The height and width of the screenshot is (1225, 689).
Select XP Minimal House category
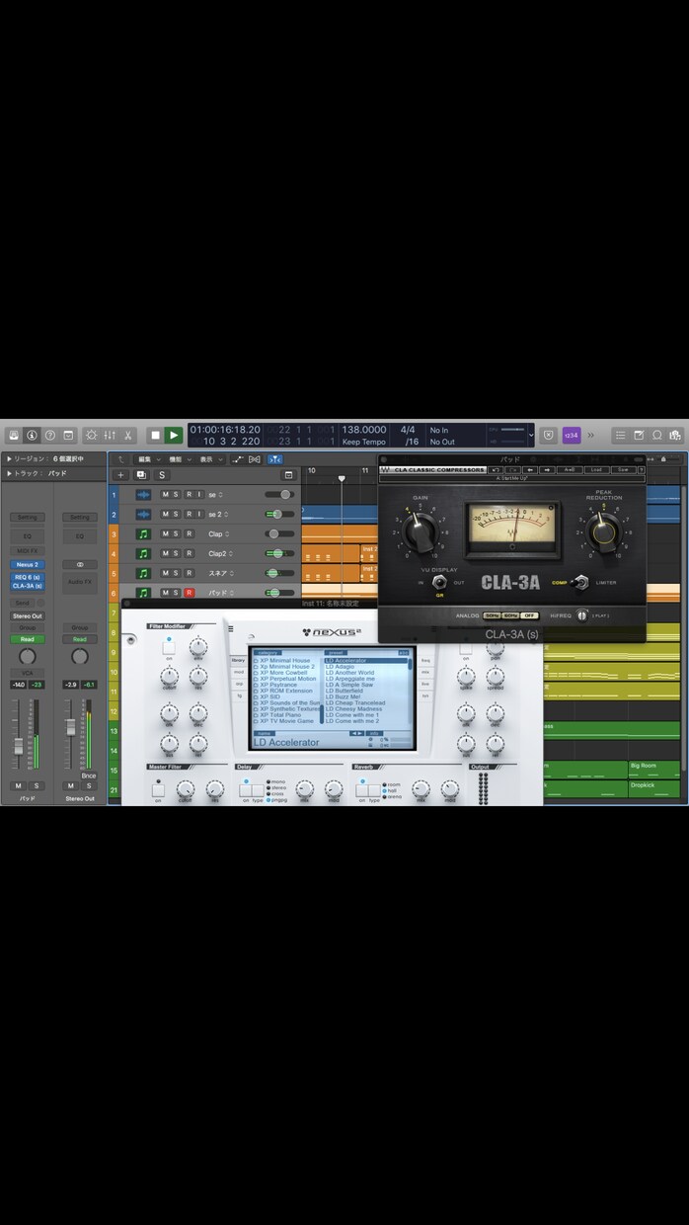pos(284,661)
